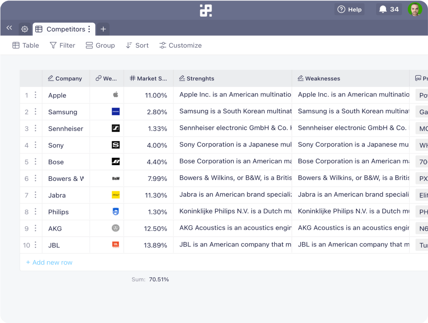Collapse the sidebar with double chevron

[9, 27]
